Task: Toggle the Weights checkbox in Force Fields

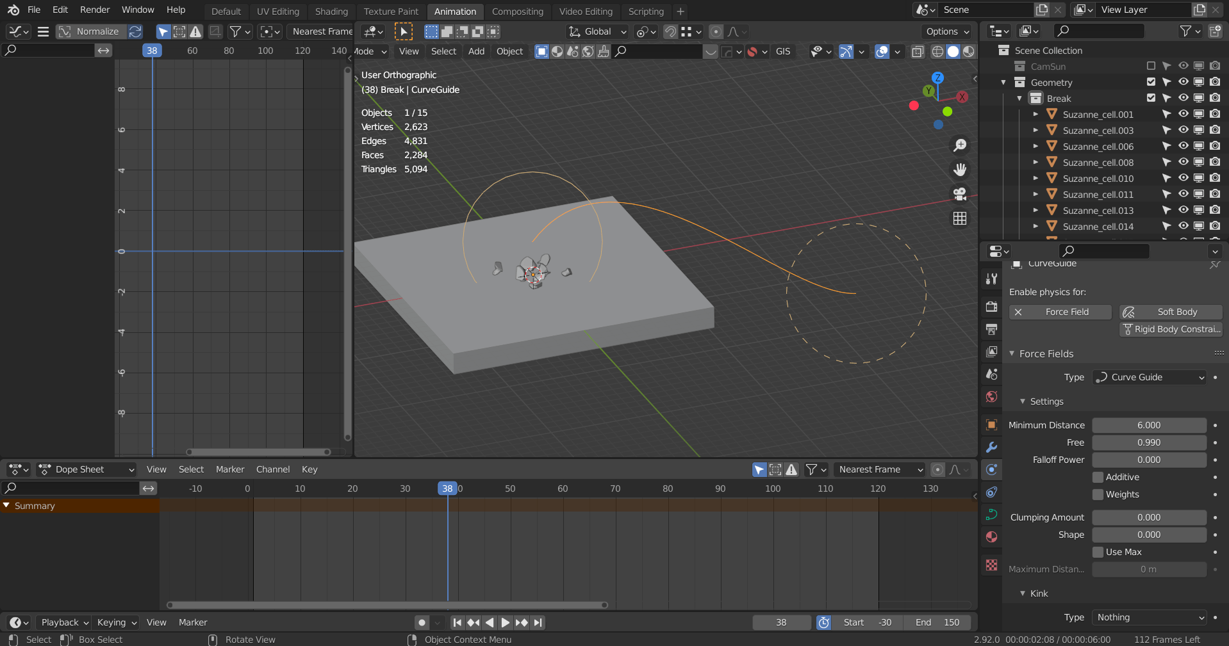Action: coord(1098,494)
